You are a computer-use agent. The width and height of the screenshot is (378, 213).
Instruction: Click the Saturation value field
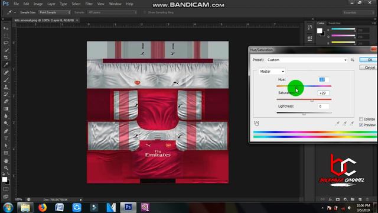coord(323,93)
